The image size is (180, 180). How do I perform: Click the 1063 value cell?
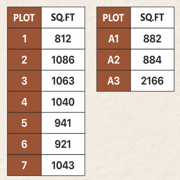63,81
